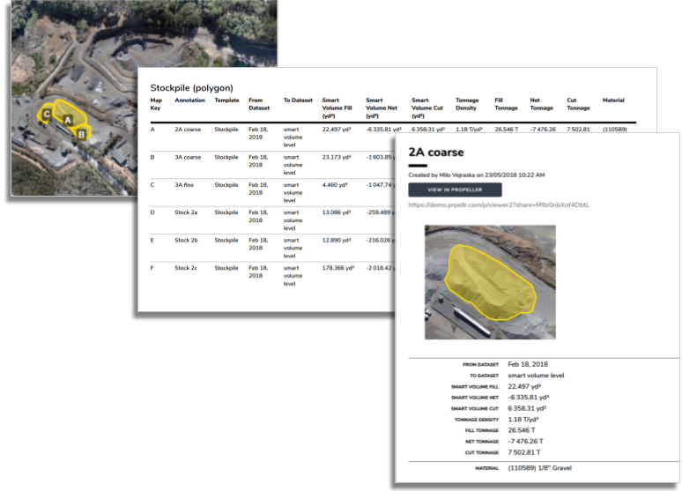This screenshot has height=491, width=682.
Task: Click the Tonnage Density column header
Action: [x=467, y=104]
